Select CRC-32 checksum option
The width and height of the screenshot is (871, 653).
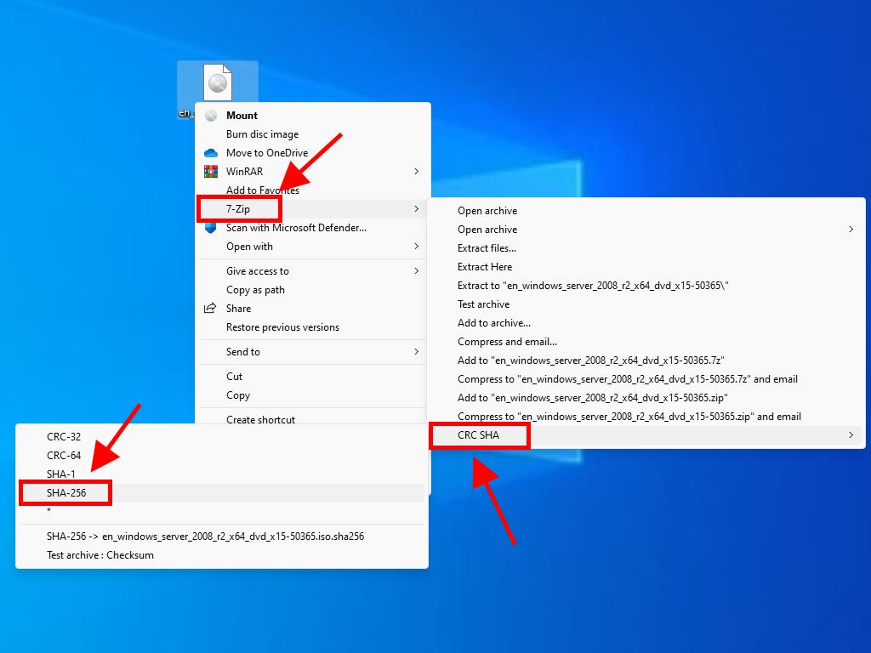[64, 437]
